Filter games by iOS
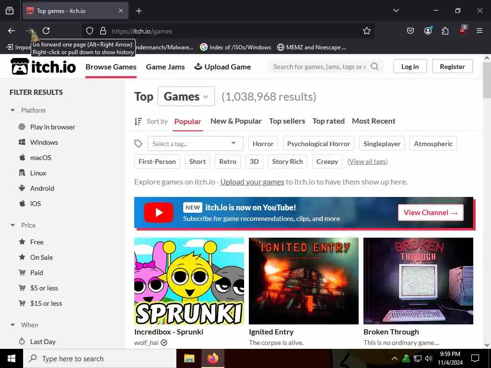Viewport: 491px width, 368px height. [35, 204]
